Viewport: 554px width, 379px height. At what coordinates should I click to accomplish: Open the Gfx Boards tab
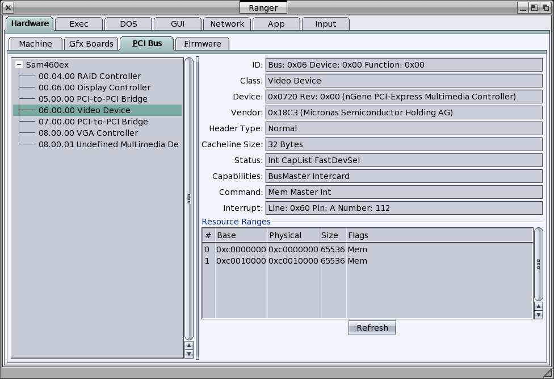91,44
